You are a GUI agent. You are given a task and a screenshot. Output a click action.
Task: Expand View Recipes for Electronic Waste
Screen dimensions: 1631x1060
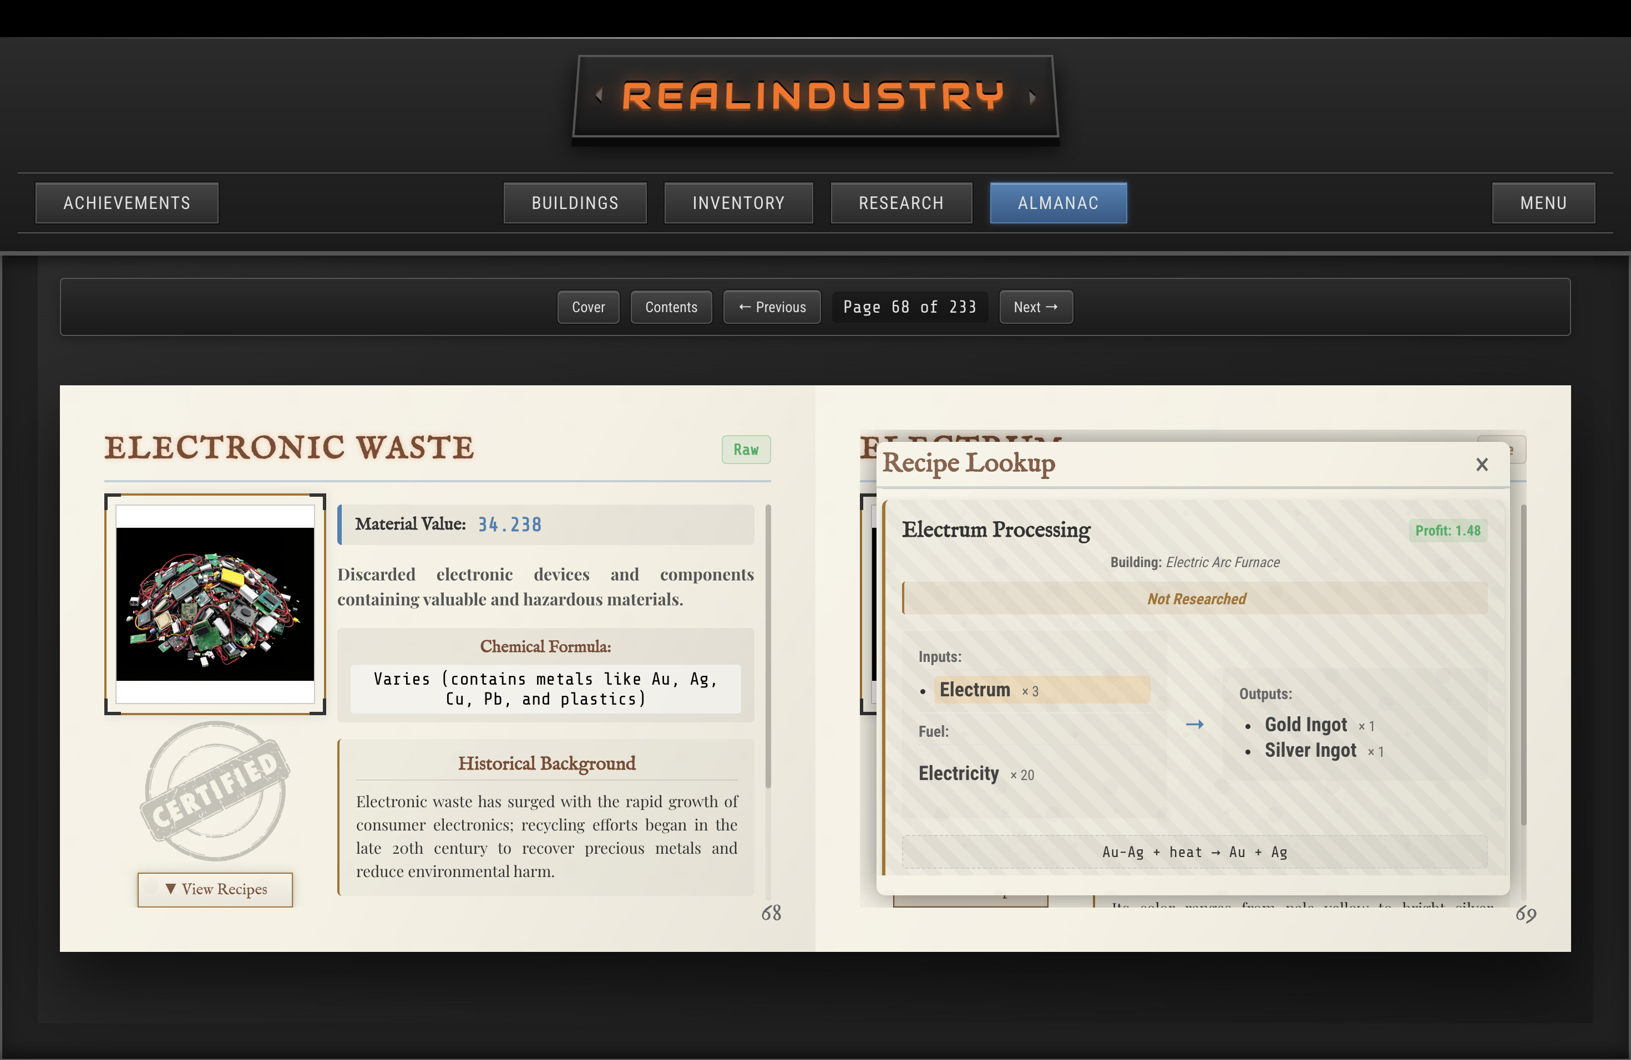[x=215, y=889]
